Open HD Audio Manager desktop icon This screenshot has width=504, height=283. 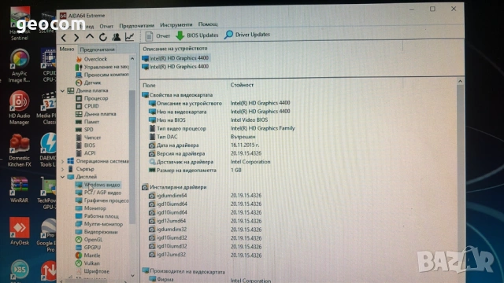pyautogui.click(x=19, y=108)
